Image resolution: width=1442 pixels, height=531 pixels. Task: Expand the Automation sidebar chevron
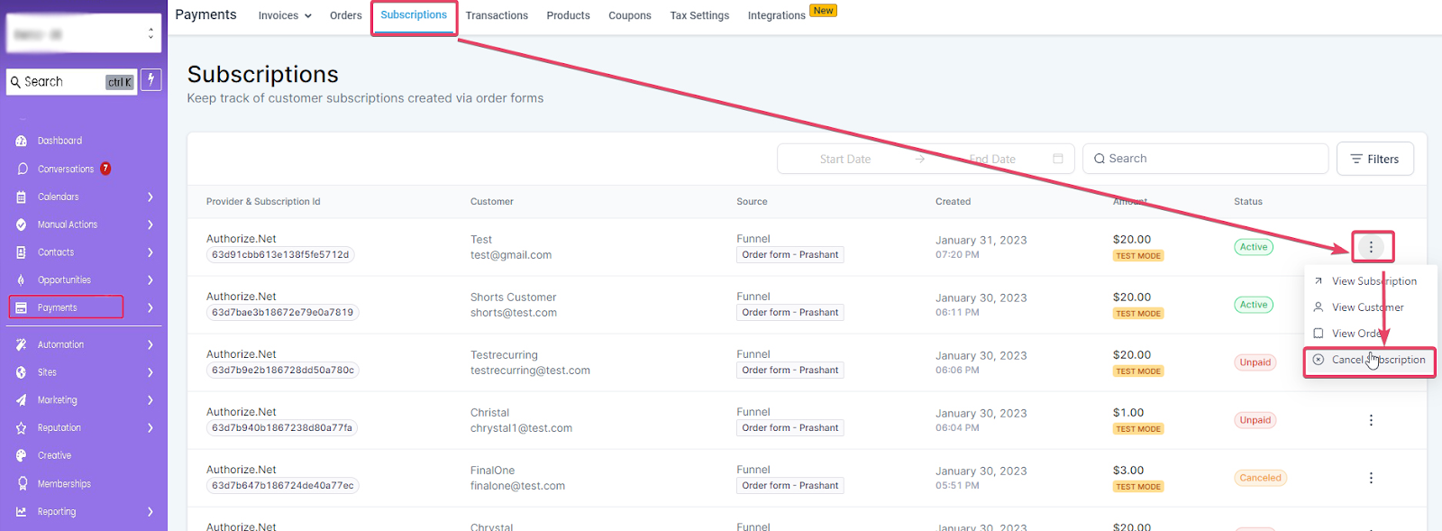click(x=151, y=344)
